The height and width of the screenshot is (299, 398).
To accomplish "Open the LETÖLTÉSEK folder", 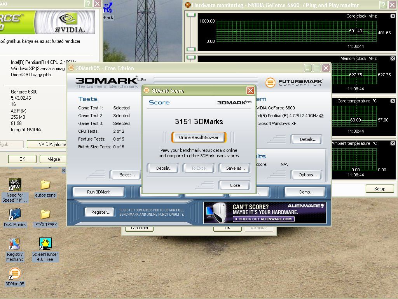I will (x=45, y=218).
